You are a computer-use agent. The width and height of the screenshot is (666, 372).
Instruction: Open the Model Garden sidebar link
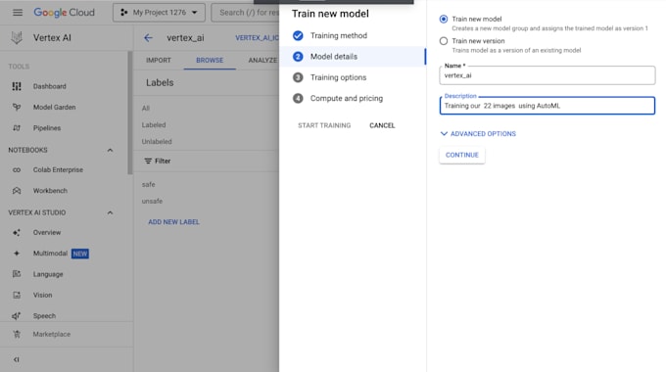[x=55, y=107]
